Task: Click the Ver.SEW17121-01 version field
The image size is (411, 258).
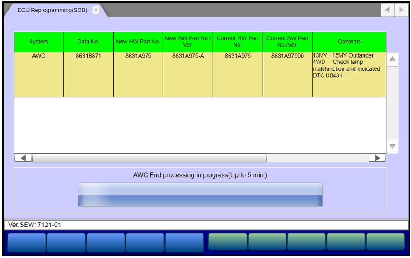Action: (205, 225)
